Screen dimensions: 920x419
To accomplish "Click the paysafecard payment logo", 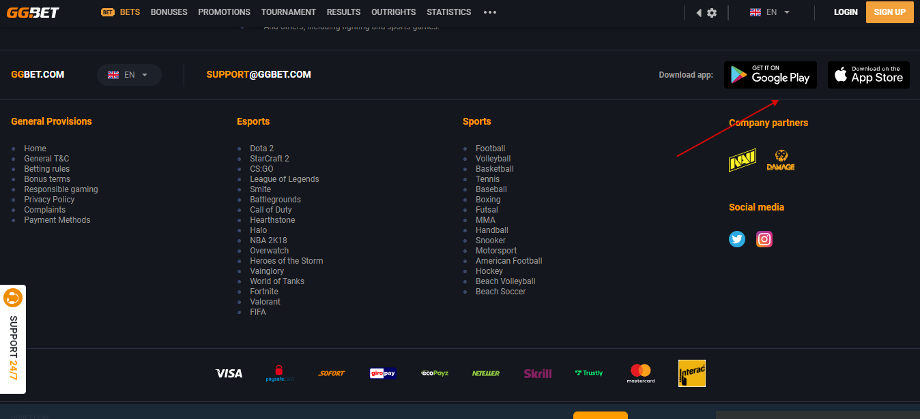I will [x=280, y=373].
